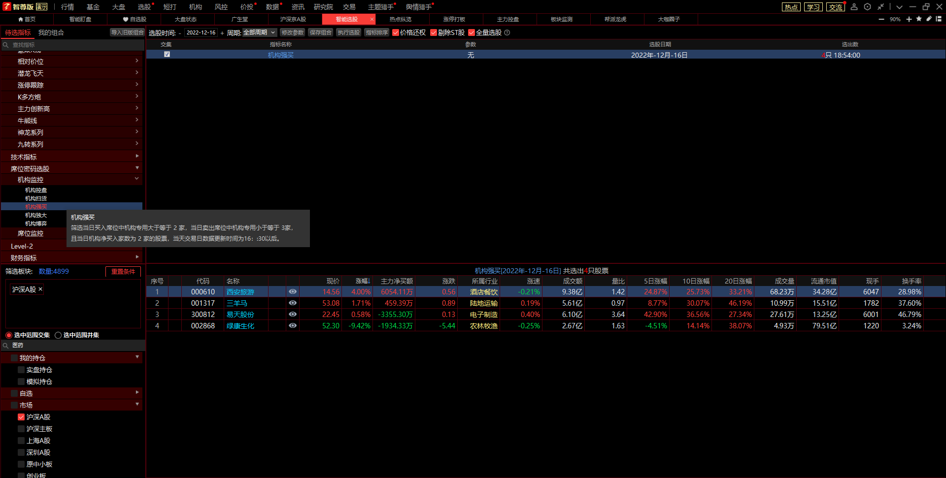Toggle the eye icon for 易天股份
This screenshot has width=946, height=478.
[293, 315]
